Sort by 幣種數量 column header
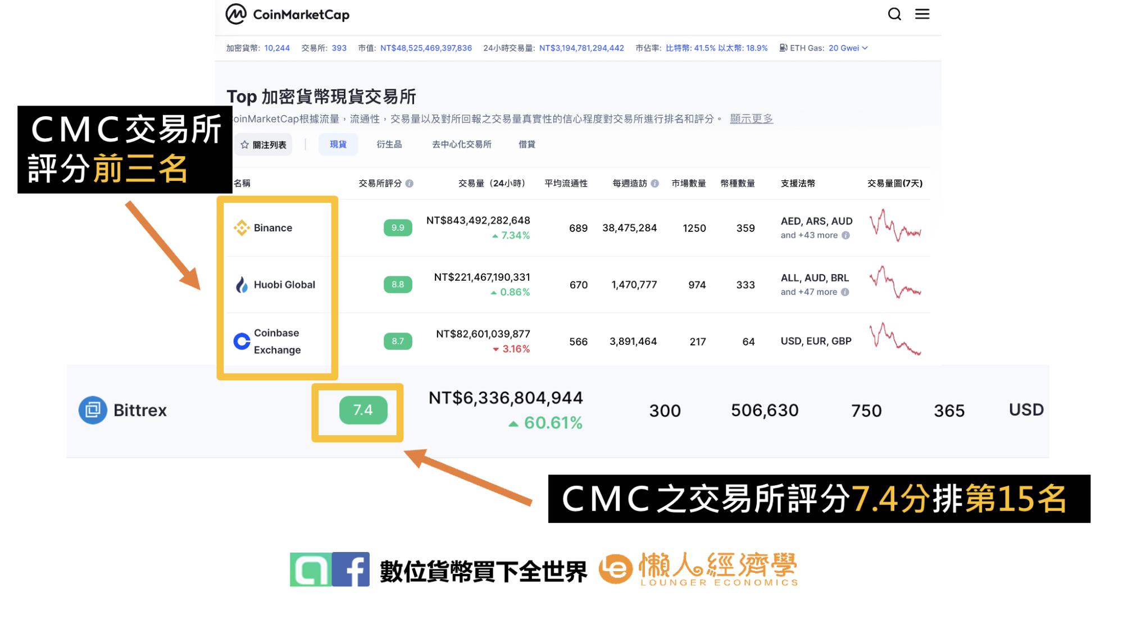This screenshot has height=629, width=1123. [738, 184]
